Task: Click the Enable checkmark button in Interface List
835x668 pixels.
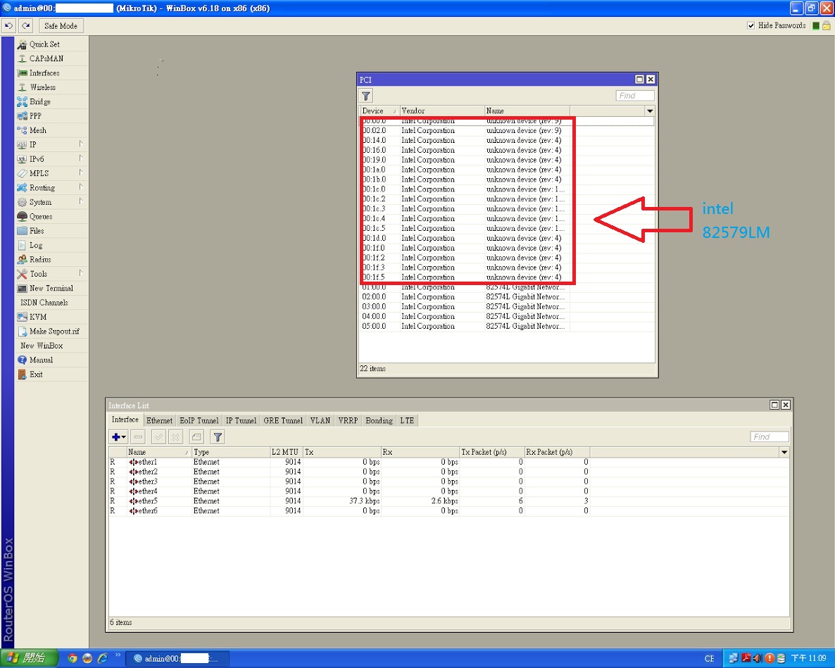Action: (x=158, y=437)
